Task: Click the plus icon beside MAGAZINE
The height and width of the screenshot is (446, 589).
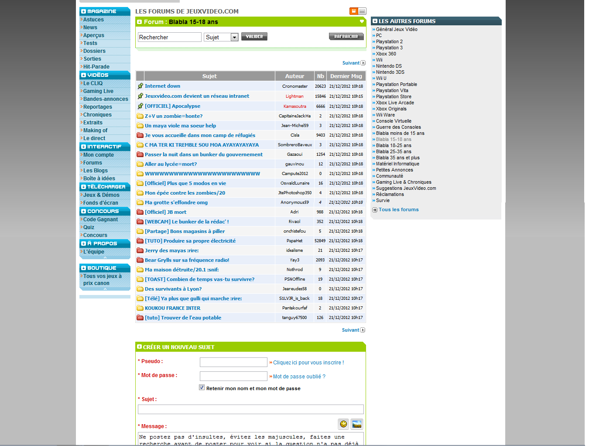Action: [83, 11]
